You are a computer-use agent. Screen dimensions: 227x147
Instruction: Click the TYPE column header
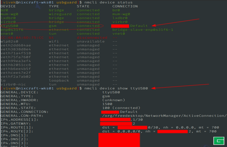coord(54,6)
